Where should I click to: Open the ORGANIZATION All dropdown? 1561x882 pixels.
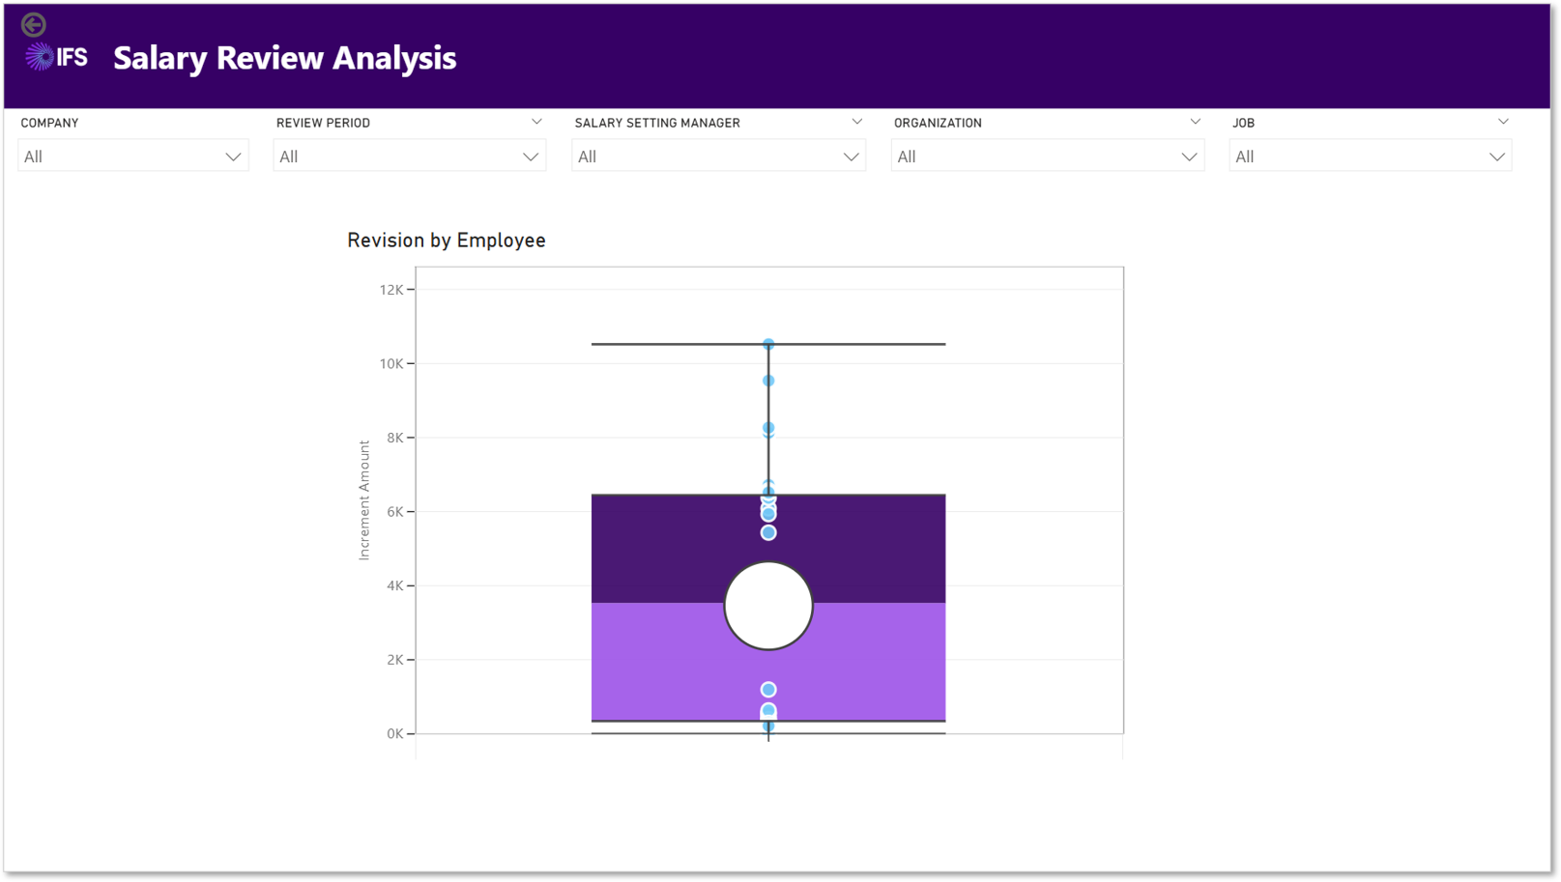(1048, 156)
